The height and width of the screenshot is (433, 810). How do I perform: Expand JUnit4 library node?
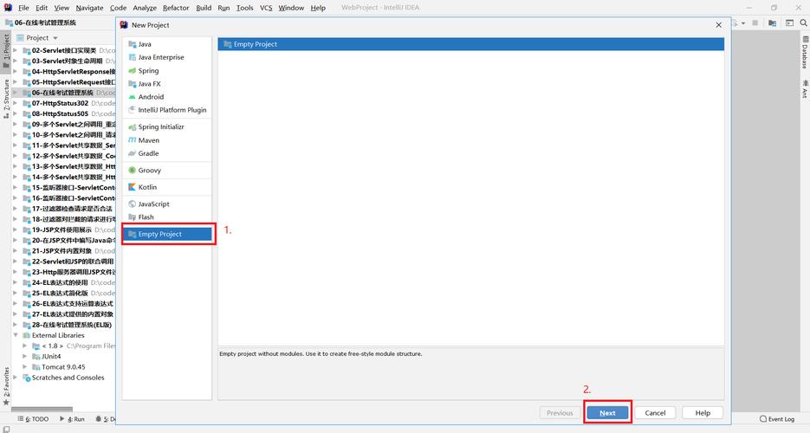click(x=25, y=356)
